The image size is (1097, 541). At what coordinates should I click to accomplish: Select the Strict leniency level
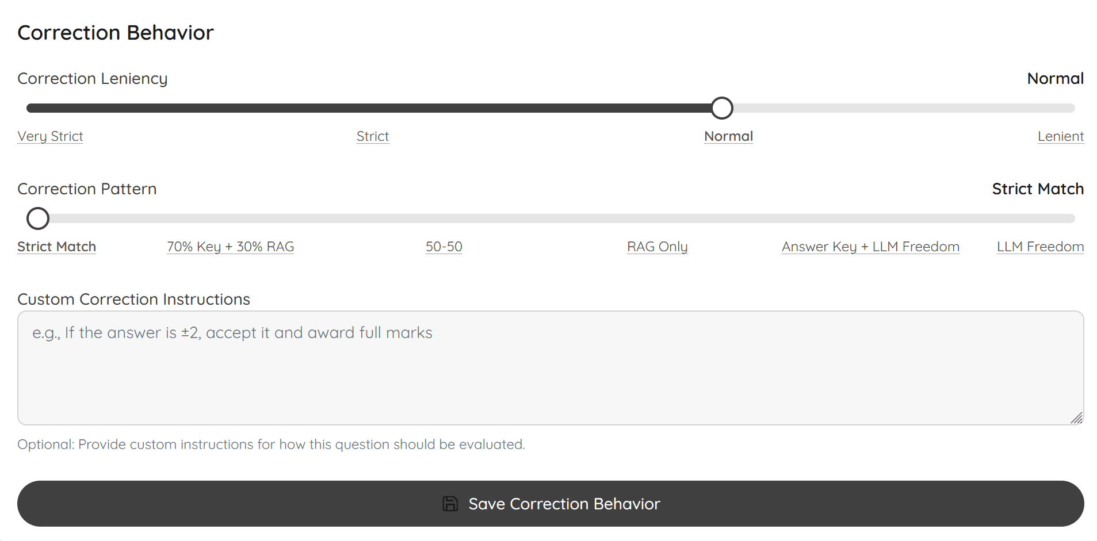click(x=373, y=136)
